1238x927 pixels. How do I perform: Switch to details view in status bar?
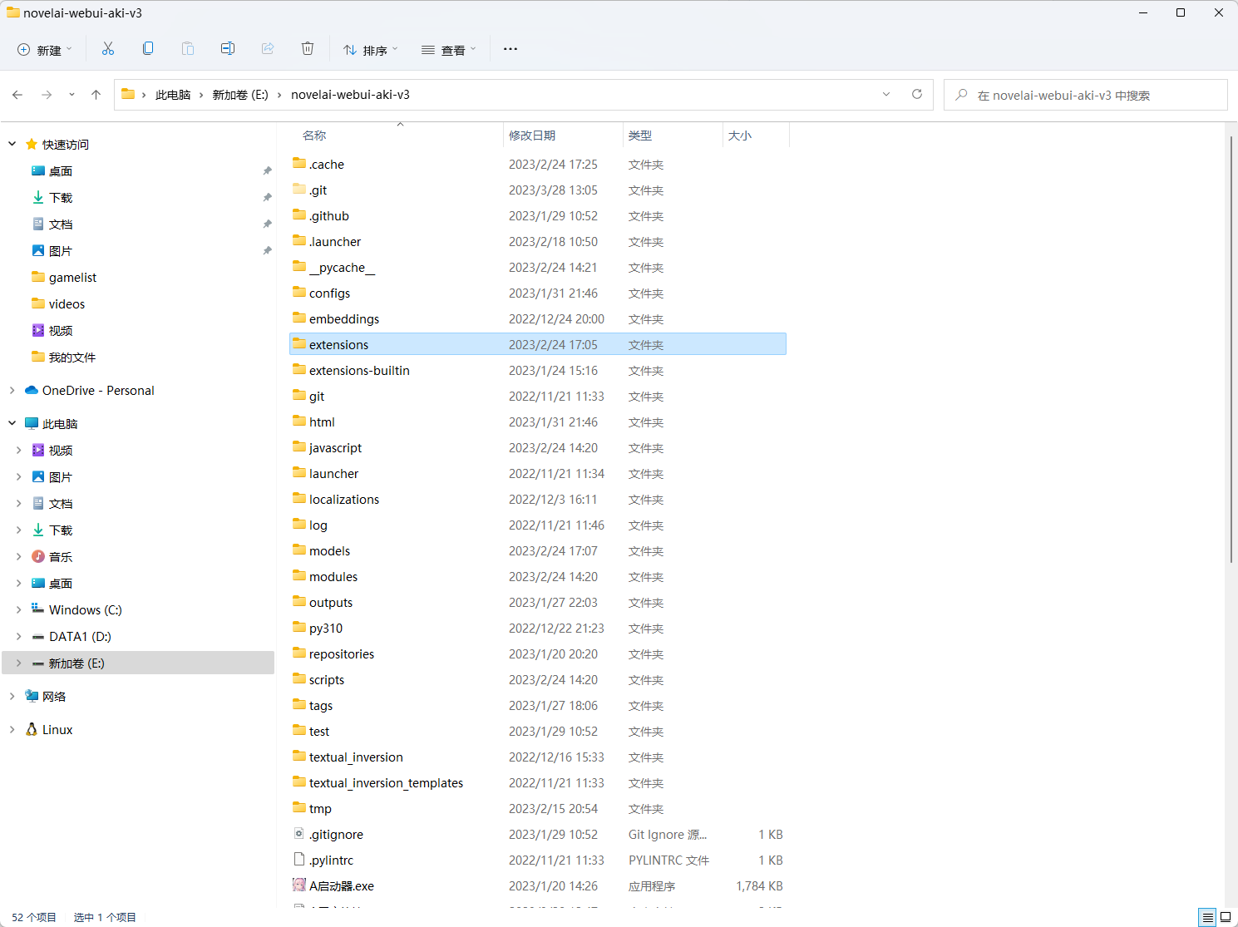1207,917
